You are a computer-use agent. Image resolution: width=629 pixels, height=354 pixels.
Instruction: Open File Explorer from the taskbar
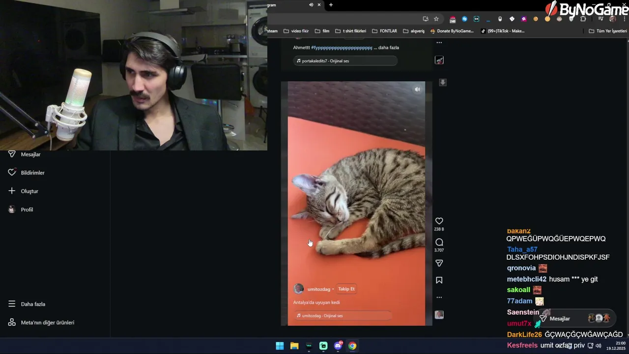tap(294, 346)
